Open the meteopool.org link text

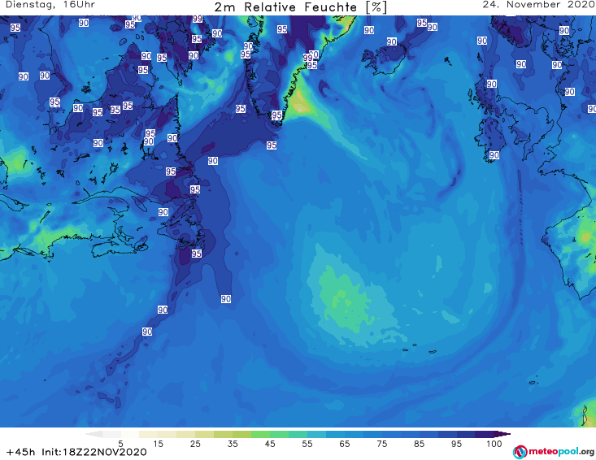point(561,452)
